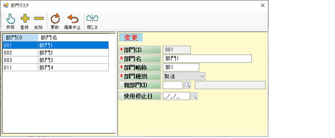
Task: Click the grey parent department name field
Action: [x=230, y=85]
